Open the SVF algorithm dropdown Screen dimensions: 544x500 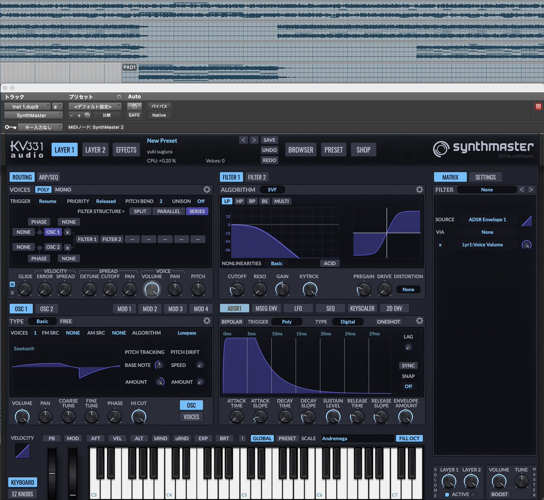point(272,189)
